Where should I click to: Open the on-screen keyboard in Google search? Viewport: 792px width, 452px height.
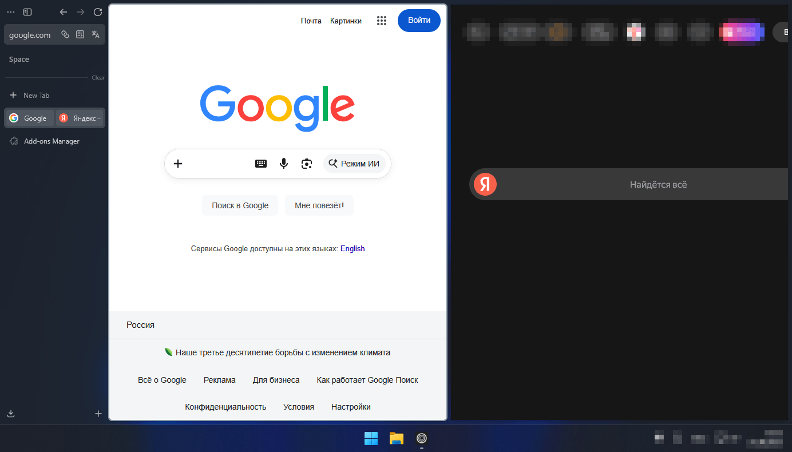click(x=261, y=164)
